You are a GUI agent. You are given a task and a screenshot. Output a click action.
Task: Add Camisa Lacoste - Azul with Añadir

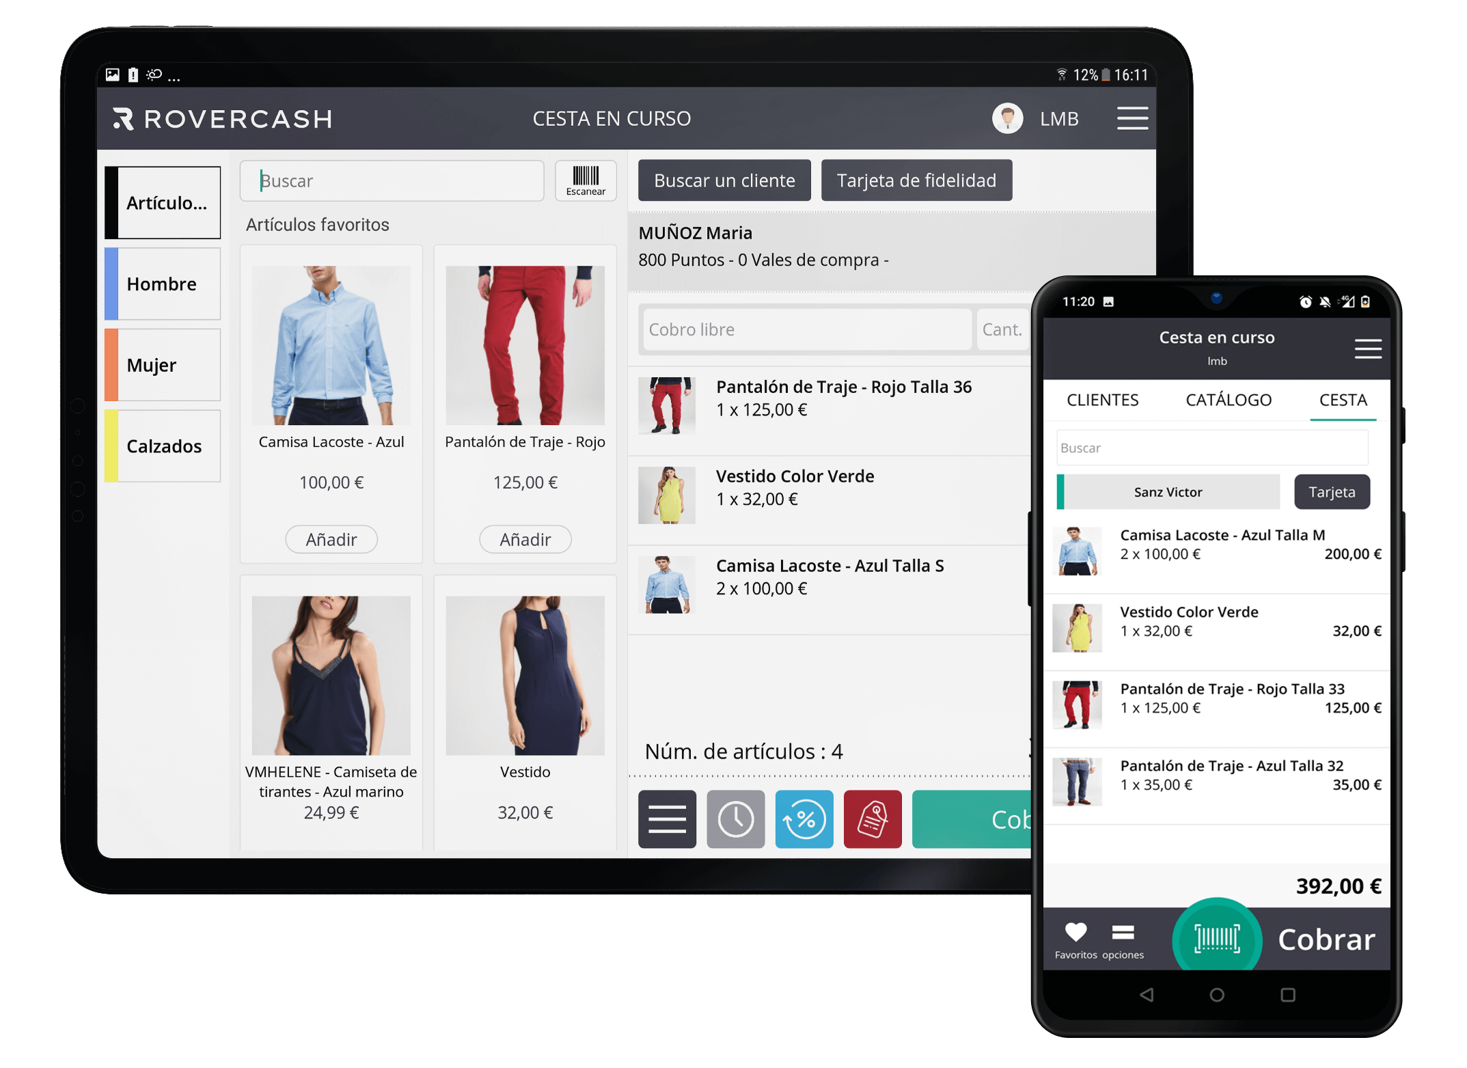pos(331,539)
